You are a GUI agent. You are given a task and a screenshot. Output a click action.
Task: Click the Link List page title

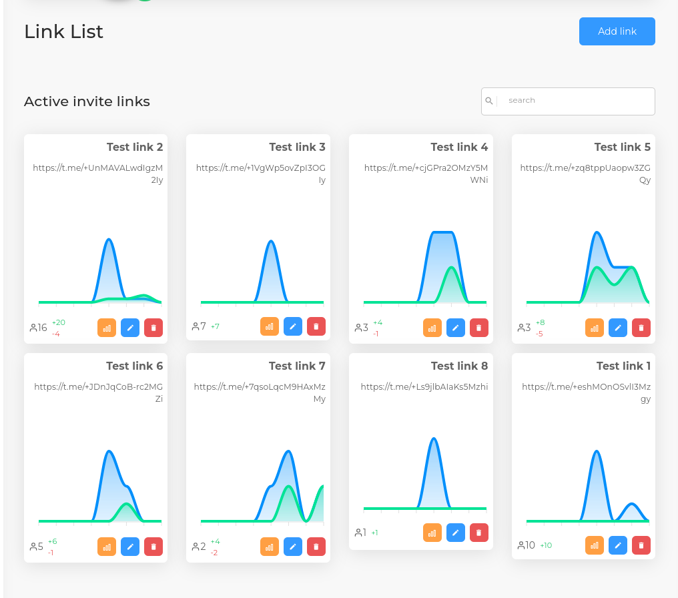point(63,31)
